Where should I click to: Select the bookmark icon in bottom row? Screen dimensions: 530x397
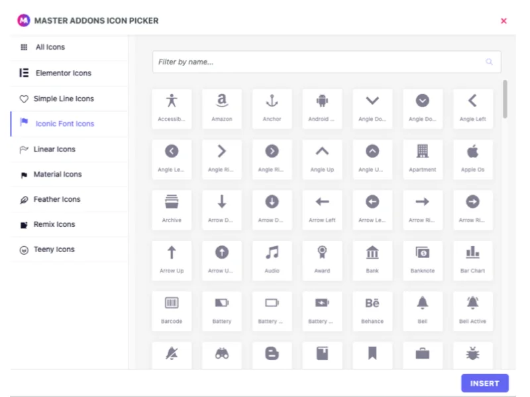point(372,355)
